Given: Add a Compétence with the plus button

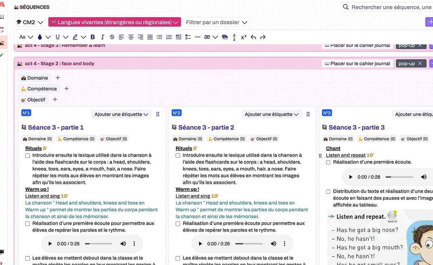Looking at the screenshot, I should pos(66,89).
